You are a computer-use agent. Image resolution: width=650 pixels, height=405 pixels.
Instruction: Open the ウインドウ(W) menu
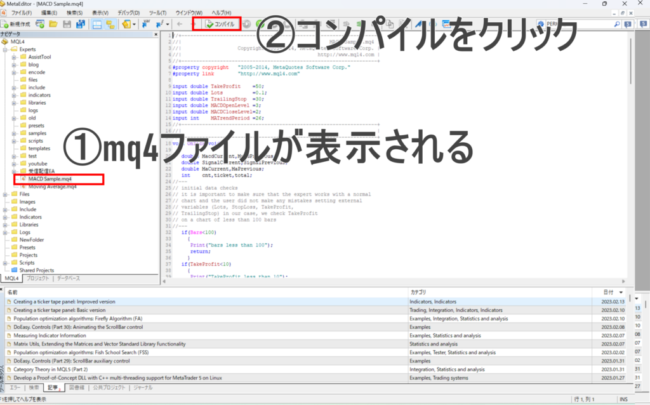click(x=189, y=13)
